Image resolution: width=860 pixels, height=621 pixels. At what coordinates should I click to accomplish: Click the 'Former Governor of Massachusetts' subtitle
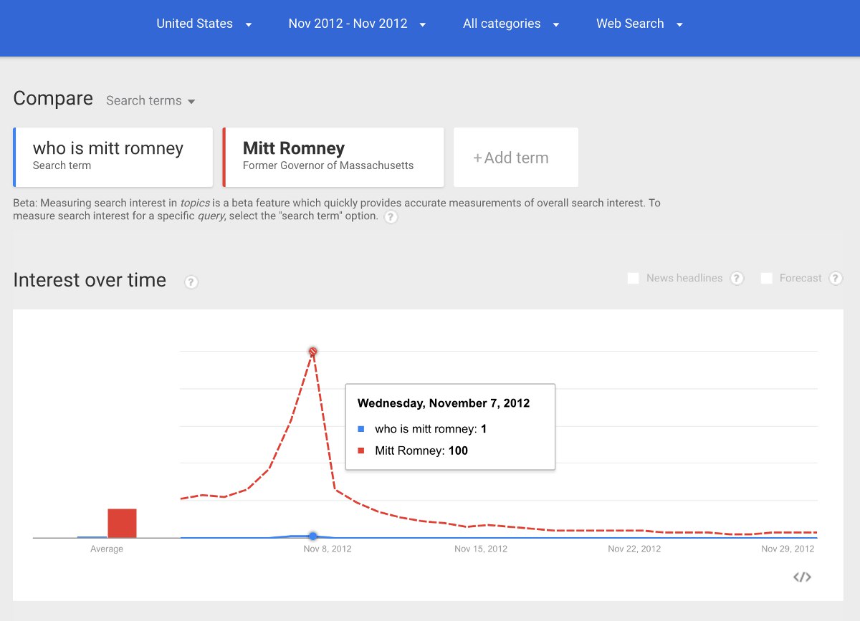point(328,165)
